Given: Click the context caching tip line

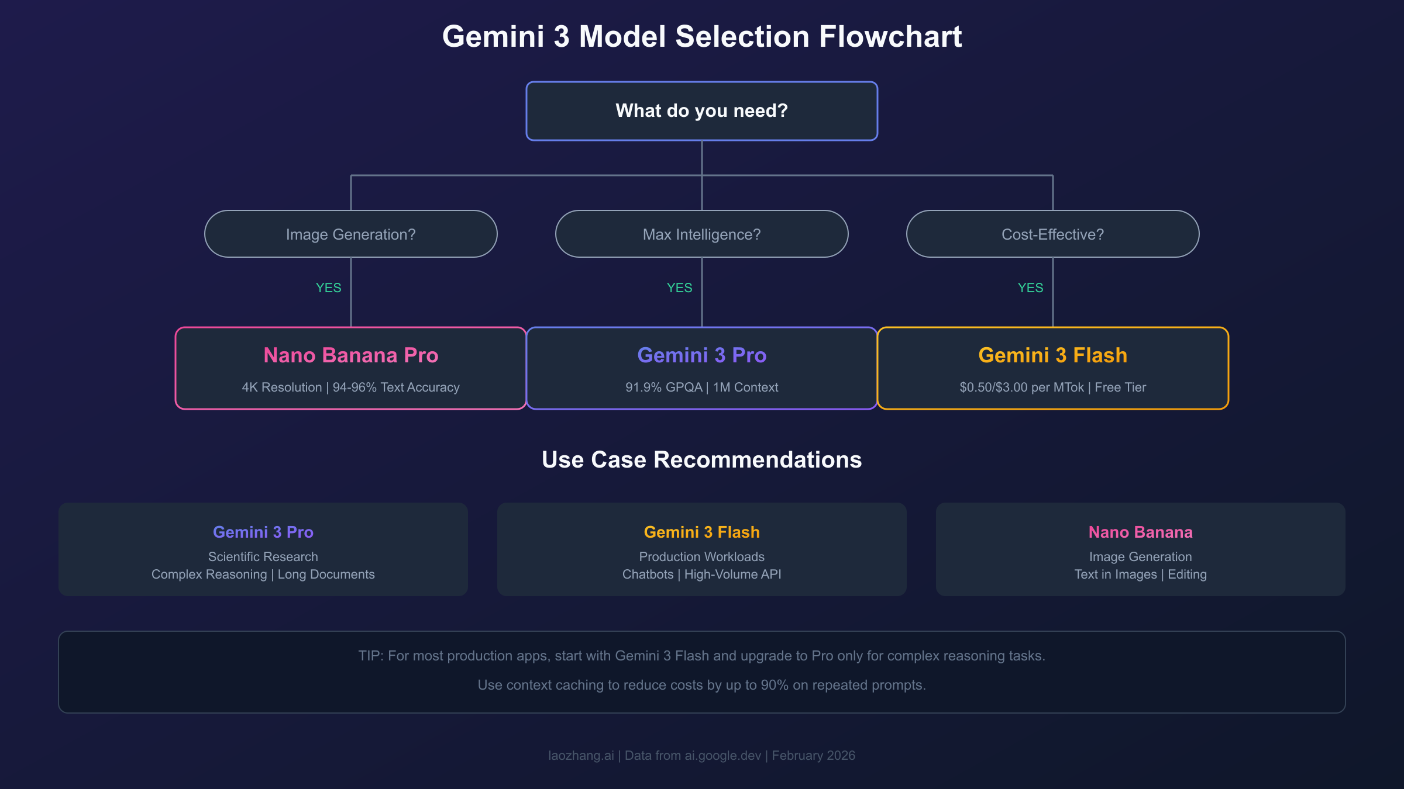Looking at the screenshot, I should [x=701, y=685].
